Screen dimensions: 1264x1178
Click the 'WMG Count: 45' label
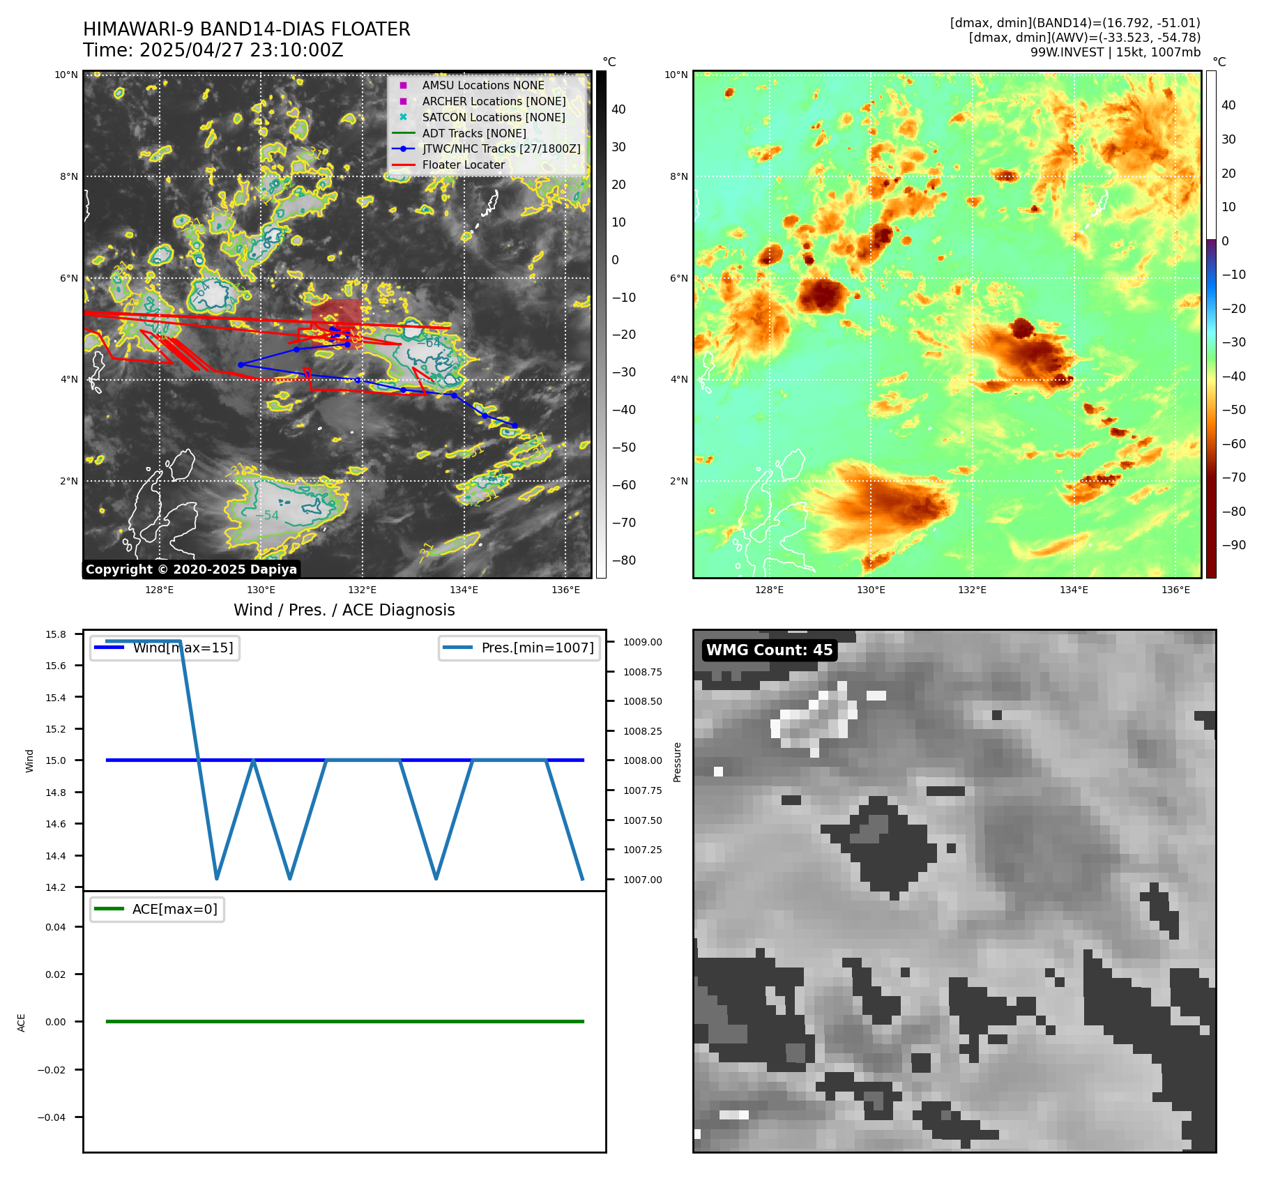(x=770, y=650)
